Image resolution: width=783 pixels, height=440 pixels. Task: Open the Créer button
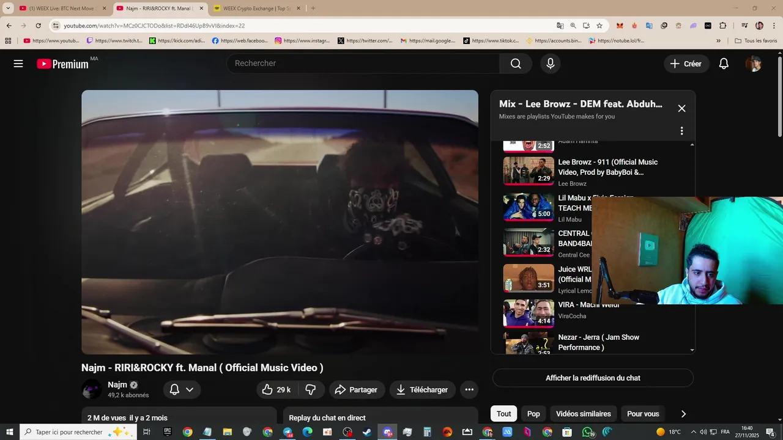click(x=686, y=64)
